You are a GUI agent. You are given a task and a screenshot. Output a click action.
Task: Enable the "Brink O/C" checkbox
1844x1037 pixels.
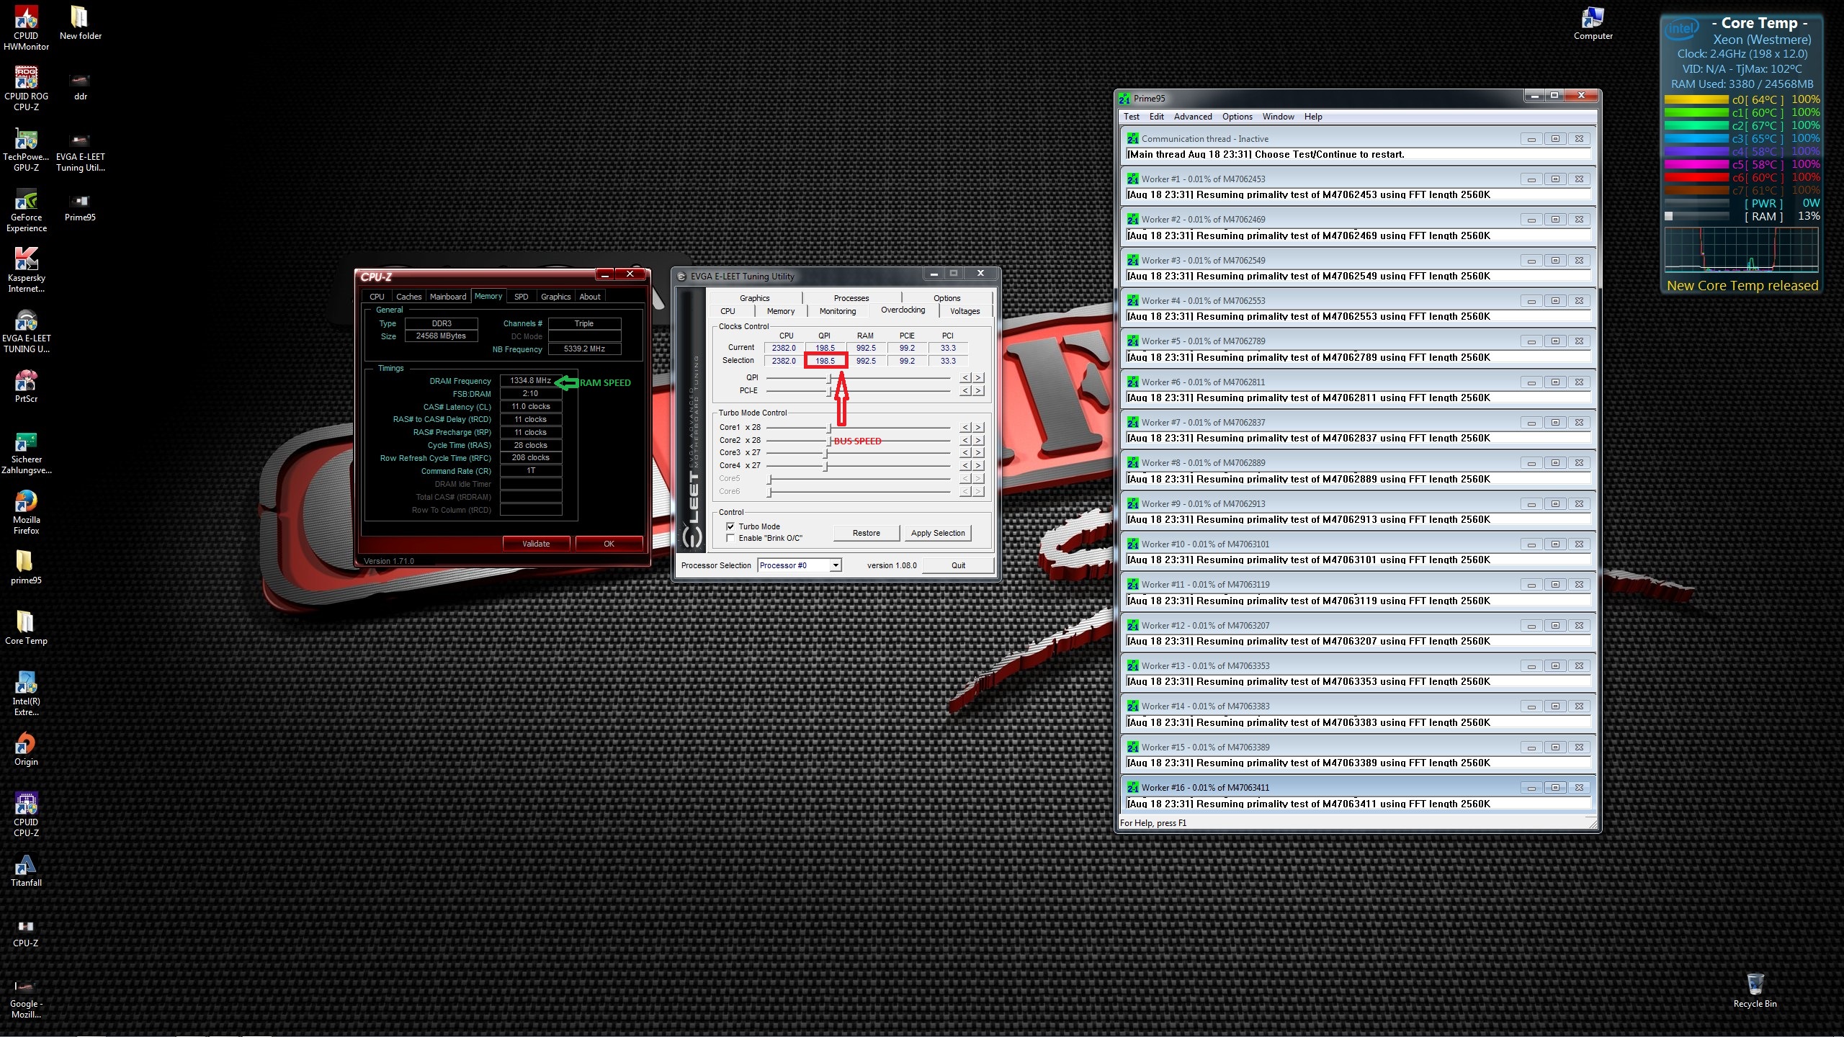(x=730, y=538)
